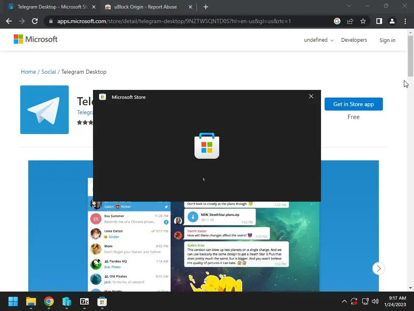The image size is (414, 311).
Task: Click the page scrollbar down arrow
Action: point(410,288)
